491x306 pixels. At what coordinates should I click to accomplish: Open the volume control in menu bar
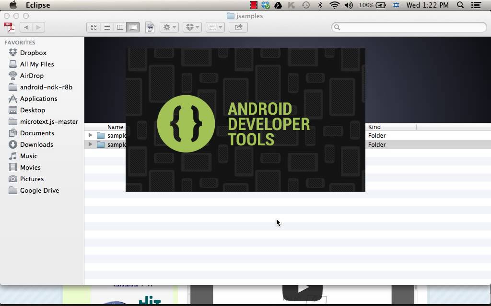coord(349,5)
